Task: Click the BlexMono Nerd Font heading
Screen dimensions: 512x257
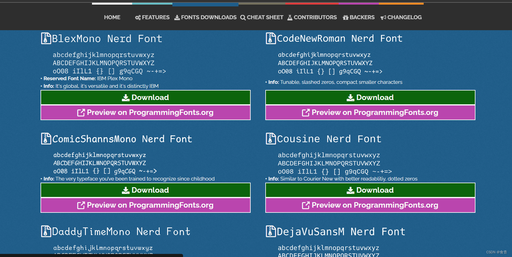Action: [107, 39]
